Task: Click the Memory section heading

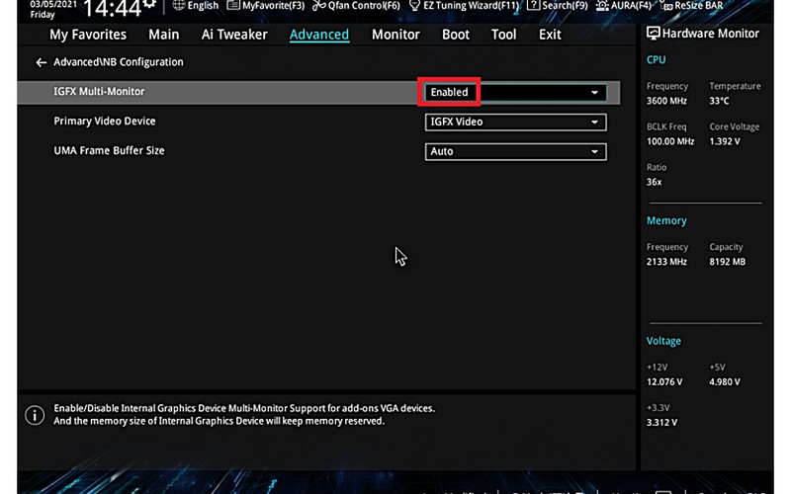Action: point(666,220)
